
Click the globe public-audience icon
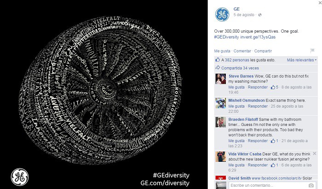tap(260, 15)
